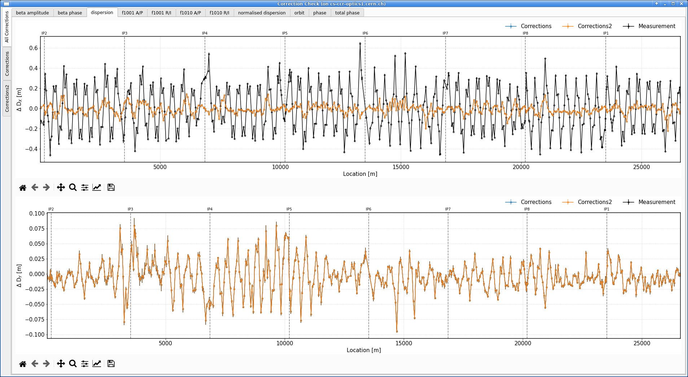Click IP8 marker label in upper plot
Image resolution: width=688 pixels, height=377 pixels.
coord(526,33)
